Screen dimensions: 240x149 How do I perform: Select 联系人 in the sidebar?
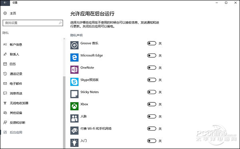coord(14,54)
